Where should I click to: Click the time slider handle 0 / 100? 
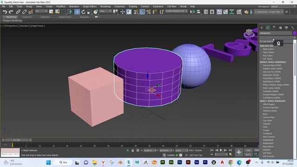tap(17, 140)
